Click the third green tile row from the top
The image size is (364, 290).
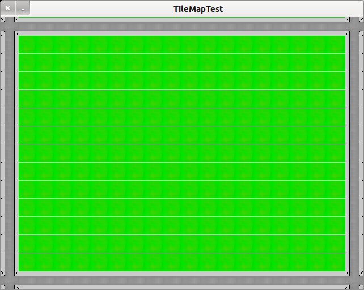(182, 81)
